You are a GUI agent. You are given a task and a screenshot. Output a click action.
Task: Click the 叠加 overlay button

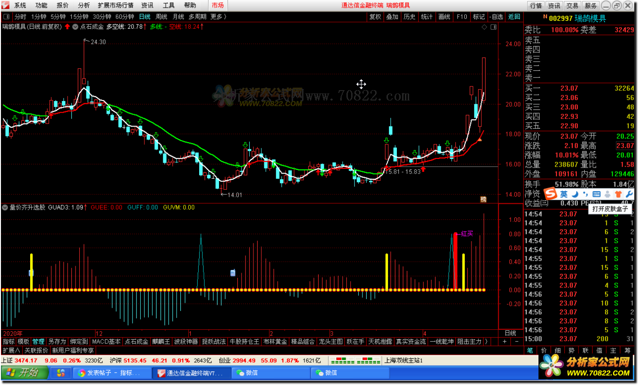tap(392, 17)
